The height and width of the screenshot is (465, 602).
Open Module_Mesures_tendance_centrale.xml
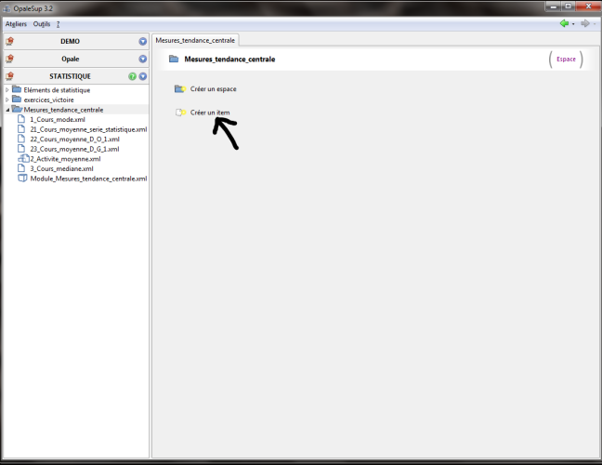(88, 179)
